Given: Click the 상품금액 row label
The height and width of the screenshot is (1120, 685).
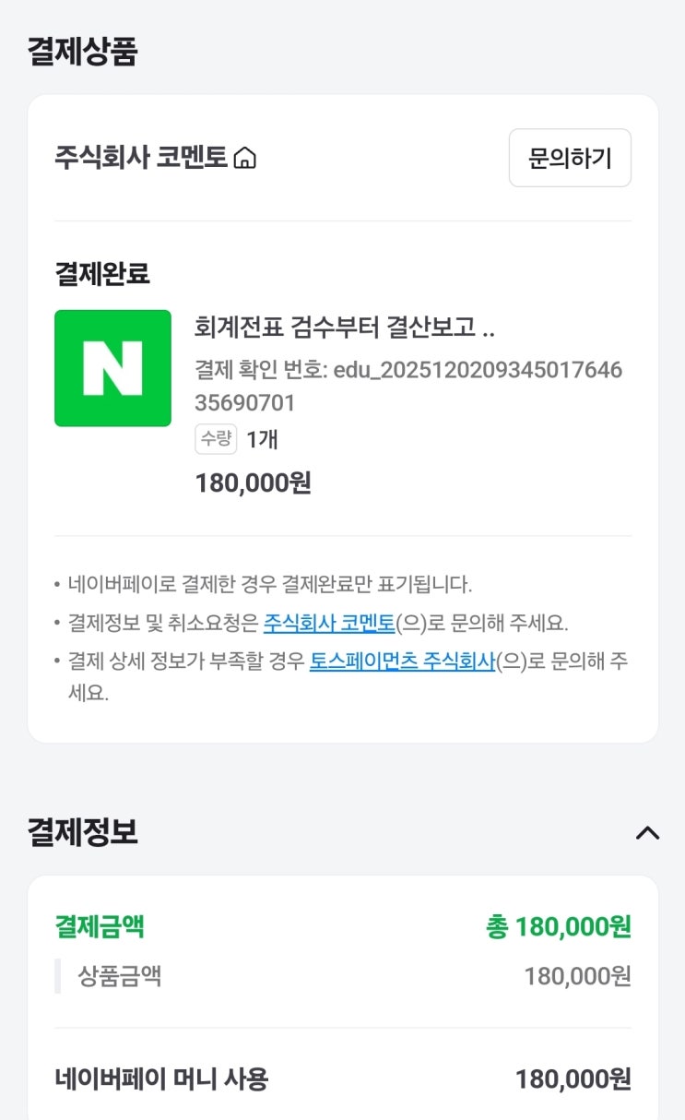Looking at the screenshot, I should (120, 976).
